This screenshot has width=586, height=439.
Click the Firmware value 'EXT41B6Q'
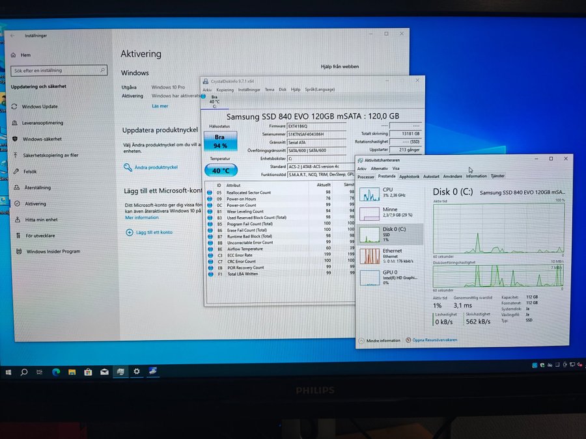point(316,126)
